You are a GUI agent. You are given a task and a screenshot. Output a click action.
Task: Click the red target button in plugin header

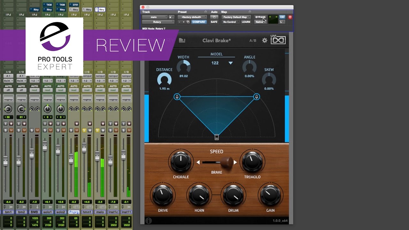click(290, 17)
